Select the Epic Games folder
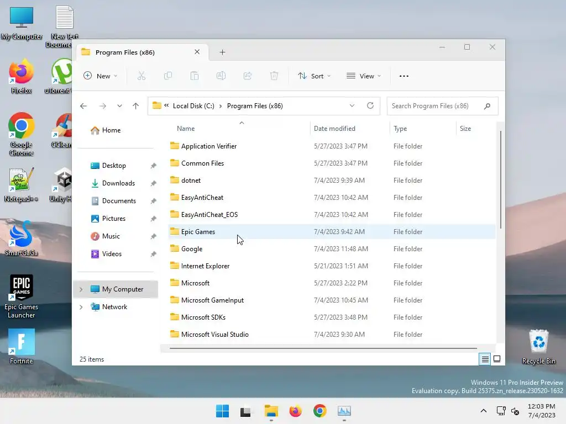This screenshot has width=566, height=424. tap(332, 232)
